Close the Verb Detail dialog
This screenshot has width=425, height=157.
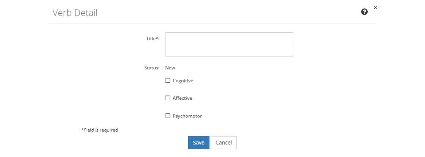375,7
